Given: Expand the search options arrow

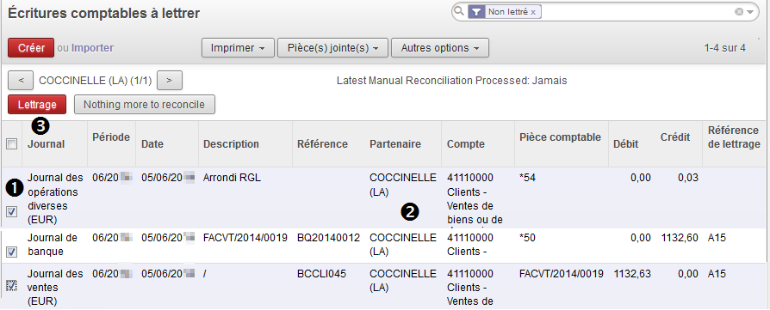Looking at the screenshot, I should tap(750, 12).
